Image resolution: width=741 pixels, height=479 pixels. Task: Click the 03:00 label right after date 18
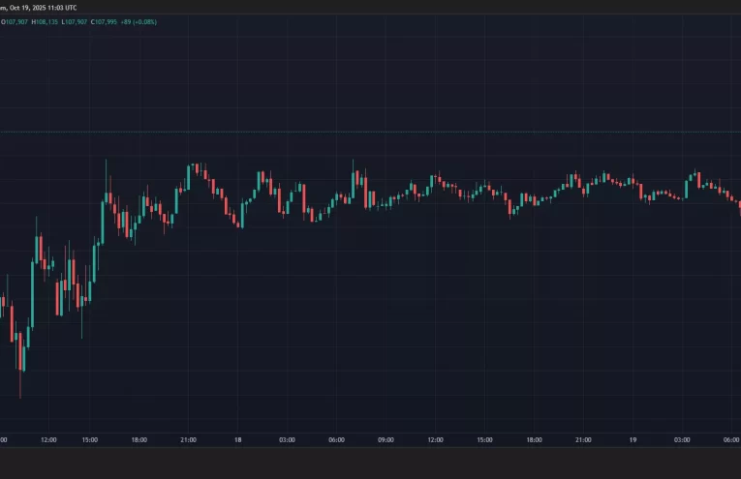(x=287, y=440)
